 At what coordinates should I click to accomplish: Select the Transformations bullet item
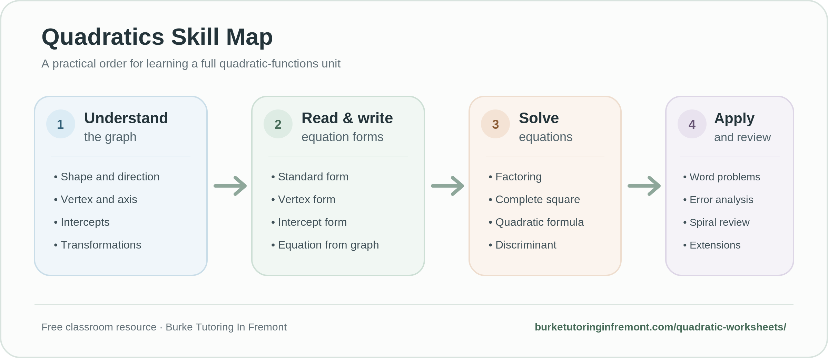[98, 245]
